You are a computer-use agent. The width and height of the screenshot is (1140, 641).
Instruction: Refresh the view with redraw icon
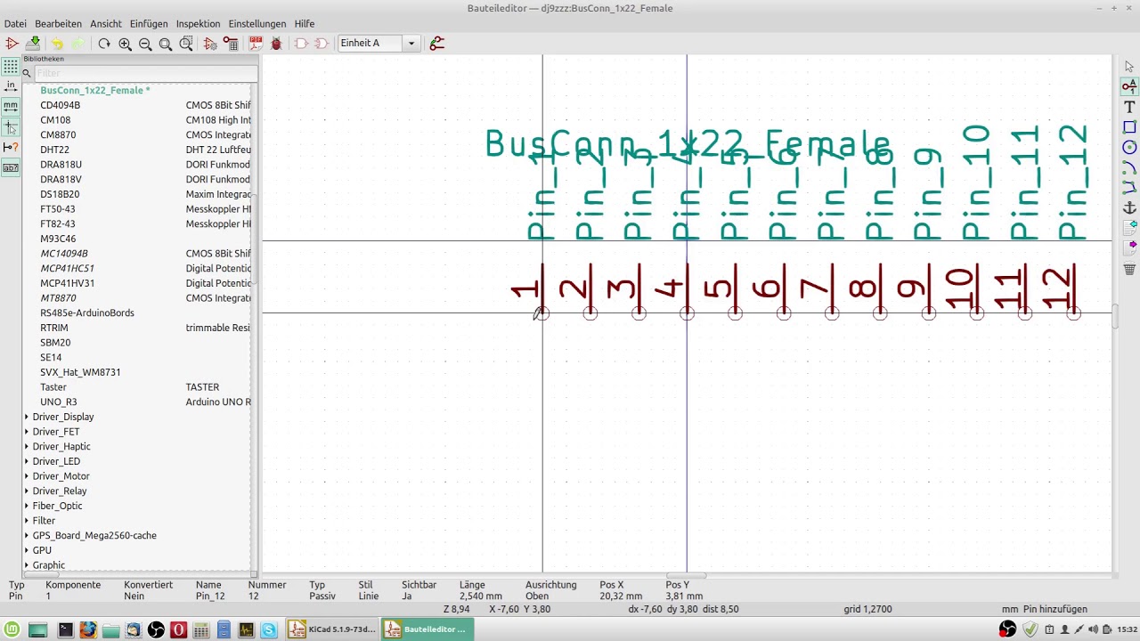coord(104,43)
